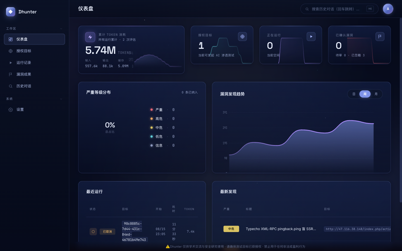Image resolution: width=402 pixels, height=251 pixels.
Task: Click the play icon on 正在运行 card
Action: click(311, 37)
